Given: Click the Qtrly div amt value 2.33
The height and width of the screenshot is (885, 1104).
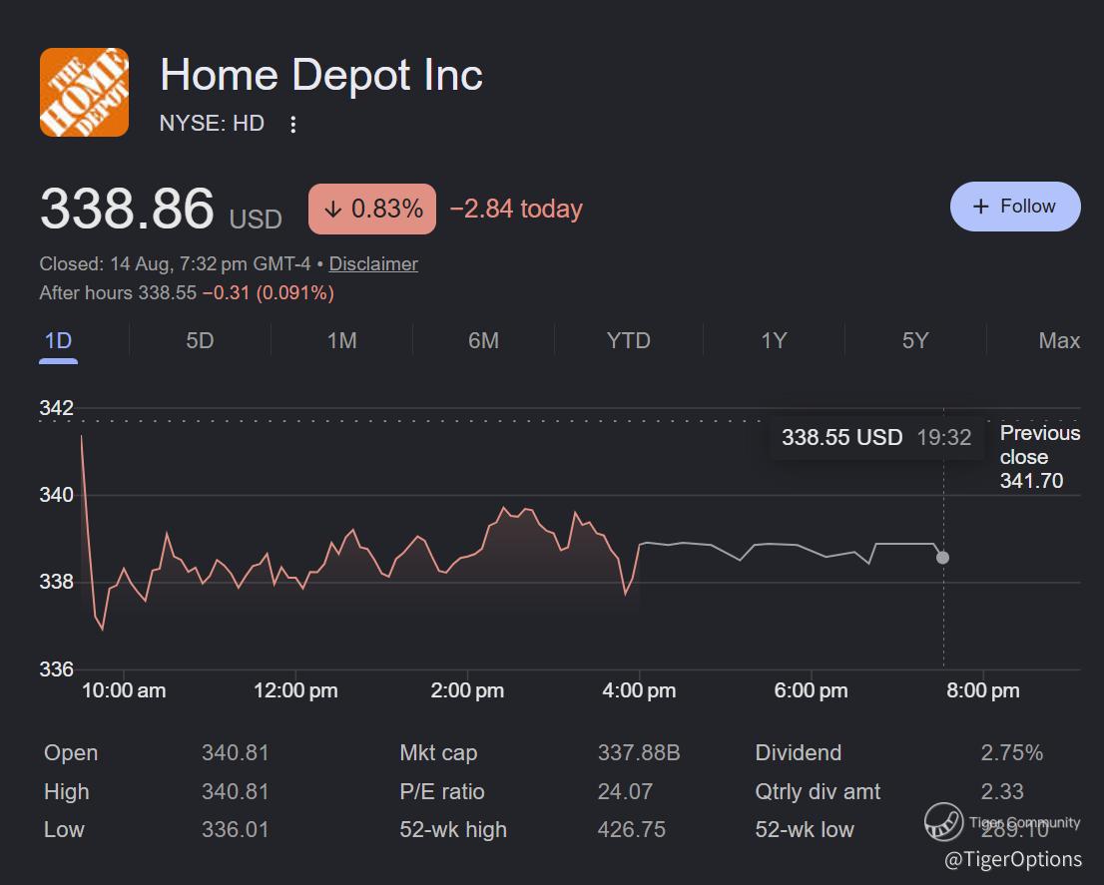Looking at the screenshot, I should point(1002,791).
